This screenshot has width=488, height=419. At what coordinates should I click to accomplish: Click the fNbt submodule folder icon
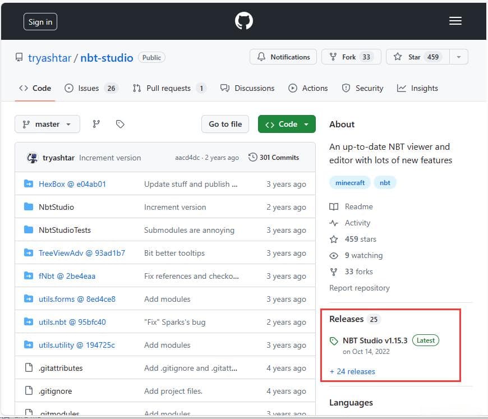click(x=29, y=276)
